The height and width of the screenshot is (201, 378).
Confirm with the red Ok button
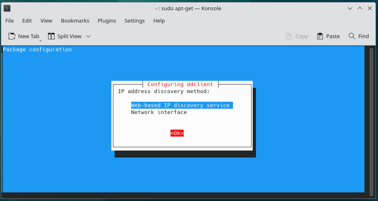tap(177, 133)
